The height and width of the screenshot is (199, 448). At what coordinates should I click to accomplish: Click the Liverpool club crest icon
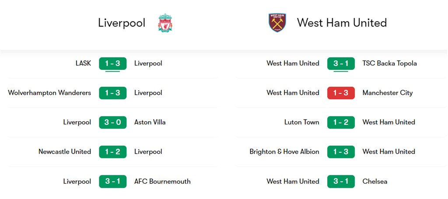(x=165, y=23)
